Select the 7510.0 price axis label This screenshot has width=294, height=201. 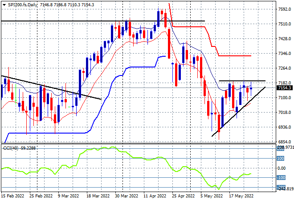point(285,24)
